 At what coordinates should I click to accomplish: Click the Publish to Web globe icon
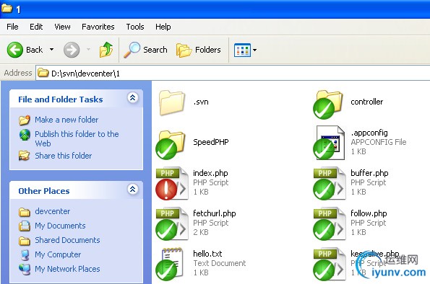pos(25,135)
